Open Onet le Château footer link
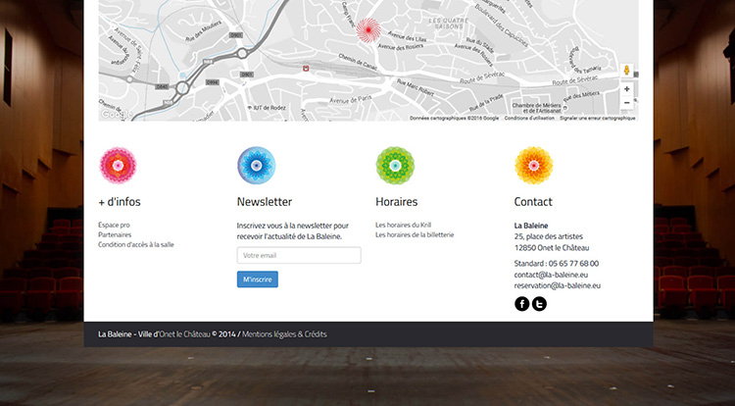The image size is (735, 406). pos(184,334)
